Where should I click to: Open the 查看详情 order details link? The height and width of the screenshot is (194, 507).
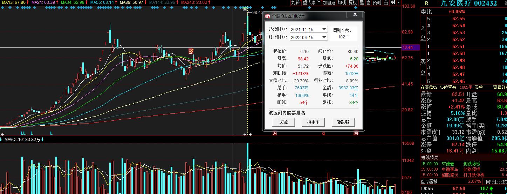click(x=500, y=87)
